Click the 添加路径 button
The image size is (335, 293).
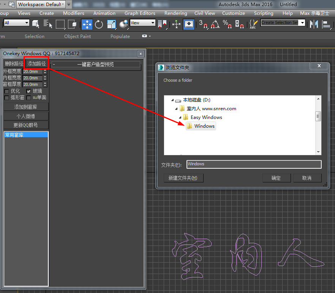36,63
